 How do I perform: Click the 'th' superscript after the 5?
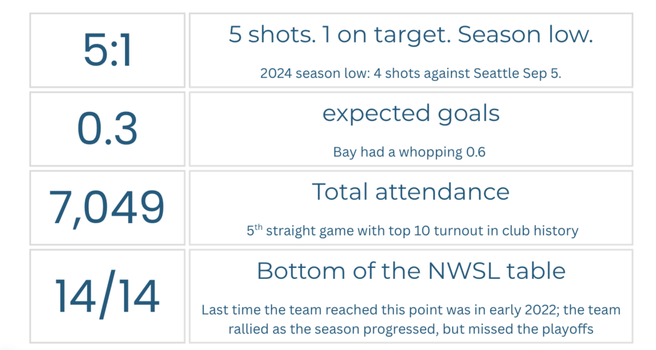coord(258,227)
